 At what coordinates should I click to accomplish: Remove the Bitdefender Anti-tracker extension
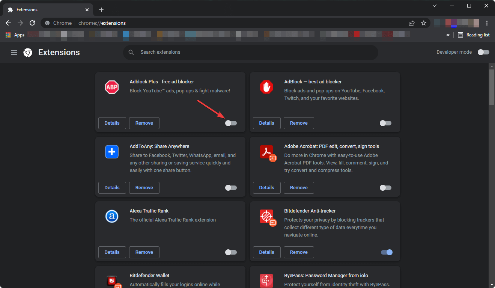pyautogui.click(x=299, y=252)
